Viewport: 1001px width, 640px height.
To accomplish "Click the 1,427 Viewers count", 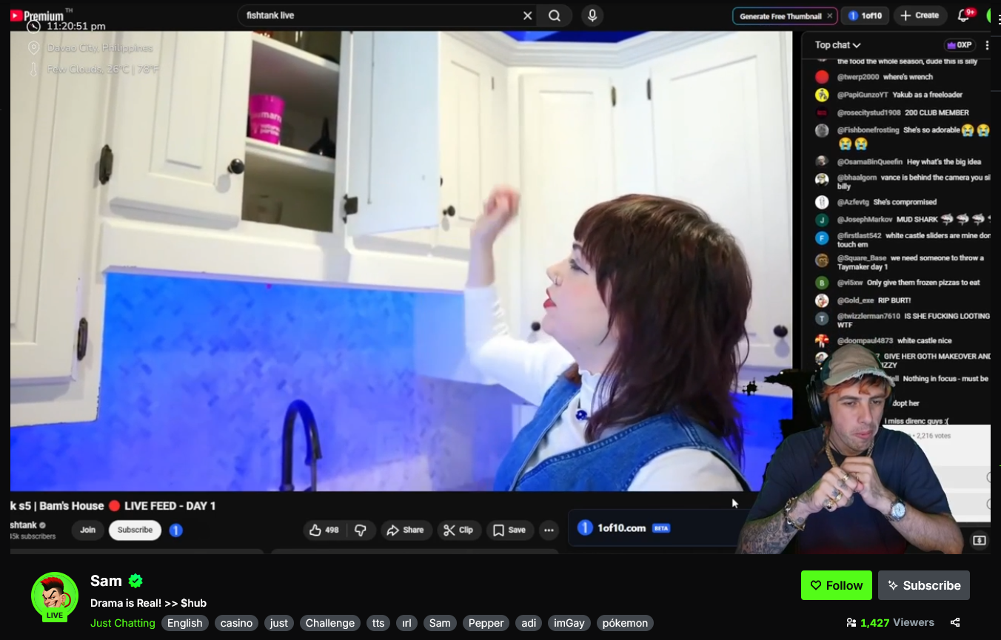I will (891, 623).
